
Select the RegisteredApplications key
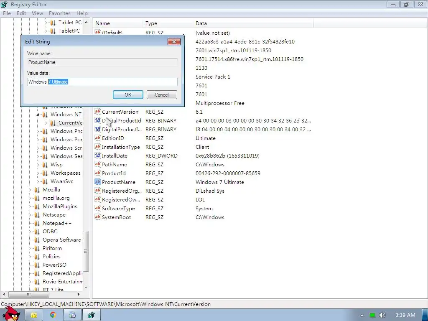pos(63,273)
